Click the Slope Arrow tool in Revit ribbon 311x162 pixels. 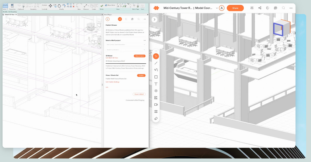[x=110, y=5]
